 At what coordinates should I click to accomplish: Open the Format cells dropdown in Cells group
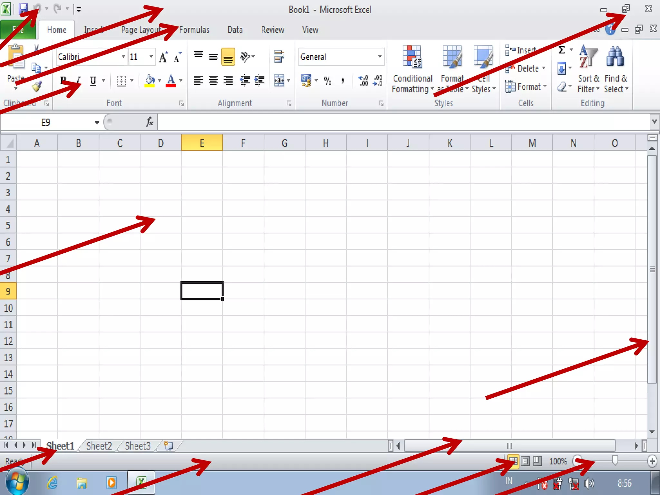click(x=526, y=87)
